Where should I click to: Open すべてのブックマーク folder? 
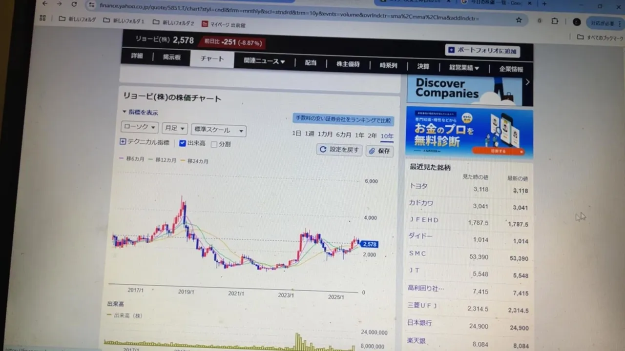click(x=600, y=37)
